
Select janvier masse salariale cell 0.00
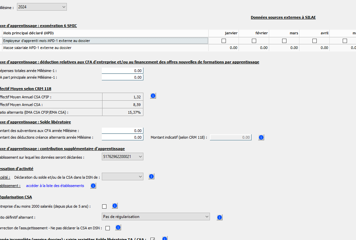224,48
